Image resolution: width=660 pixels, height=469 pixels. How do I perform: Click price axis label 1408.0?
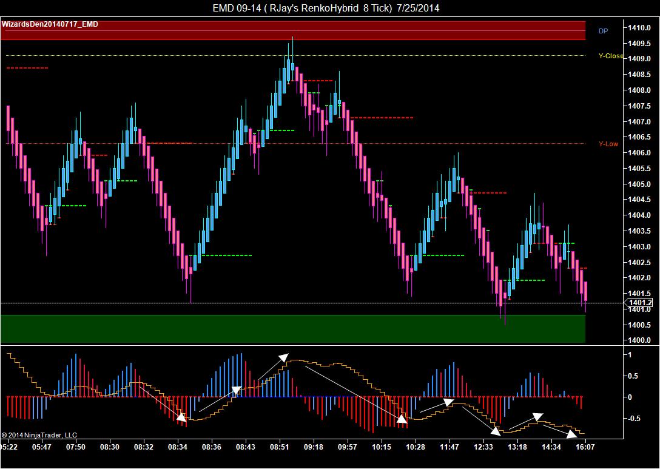point(639,90)
